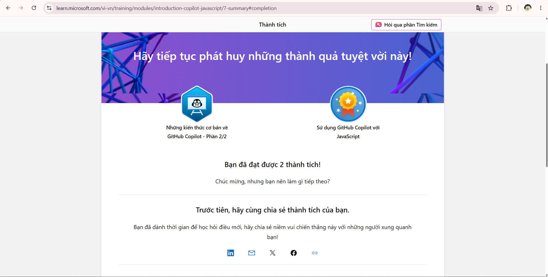Open the Chrome profile avatar
The image size is (548, 277).
point(528,8)
